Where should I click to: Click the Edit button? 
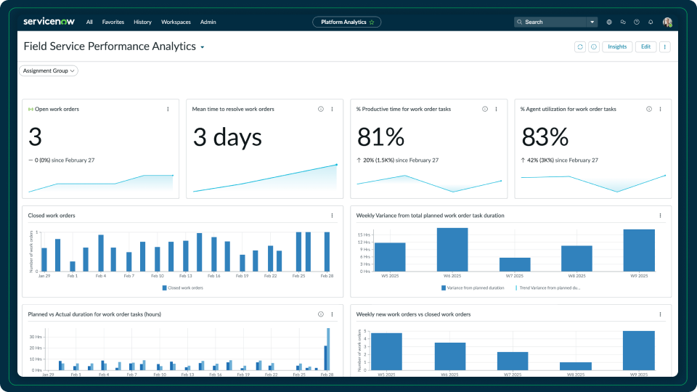[645, 46]
